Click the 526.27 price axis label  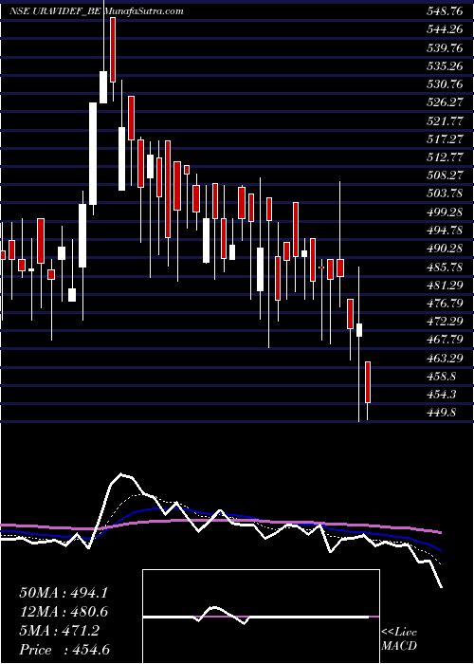[445, 102]
